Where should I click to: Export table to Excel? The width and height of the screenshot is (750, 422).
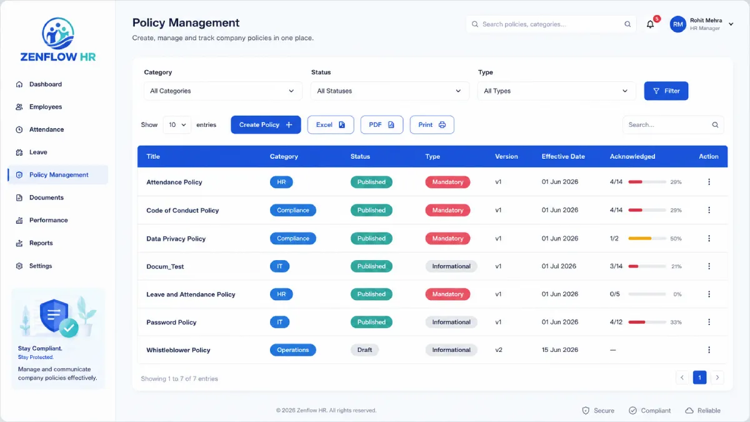331,125
